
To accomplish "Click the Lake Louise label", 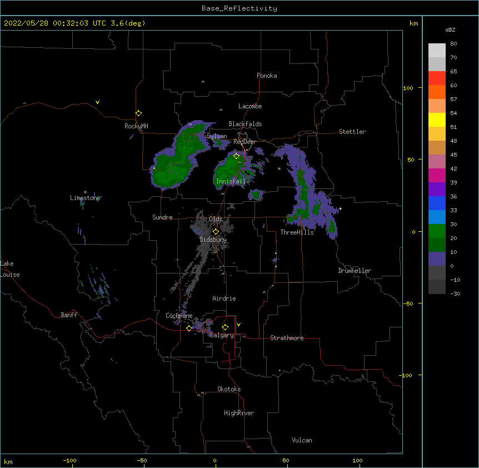I will pyautogui.click(x=10, y=269).
